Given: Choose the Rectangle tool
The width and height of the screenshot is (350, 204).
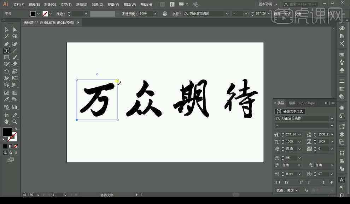Looking at the screenshot, I should point(6,57).
